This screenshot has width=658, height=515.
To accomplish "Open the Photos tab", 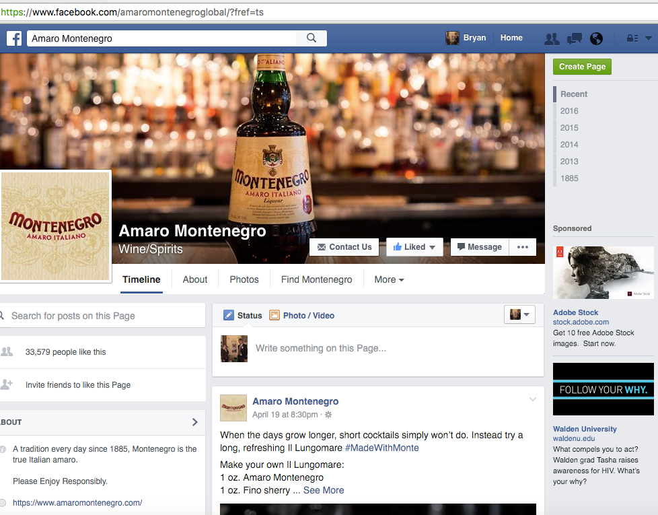I will 244,279.
